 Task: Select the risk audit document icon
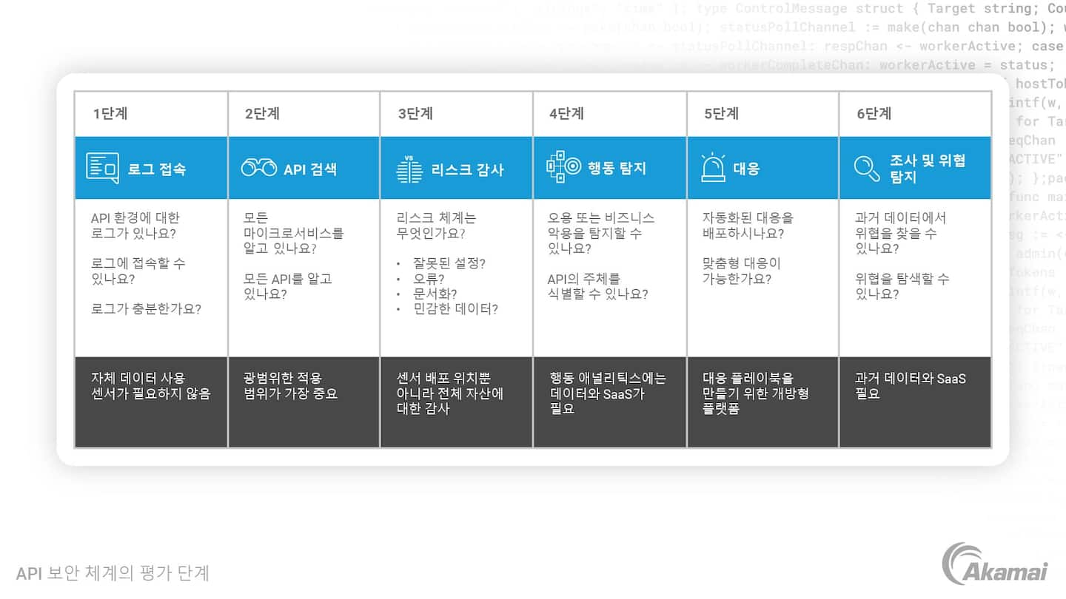pos(409,169)
